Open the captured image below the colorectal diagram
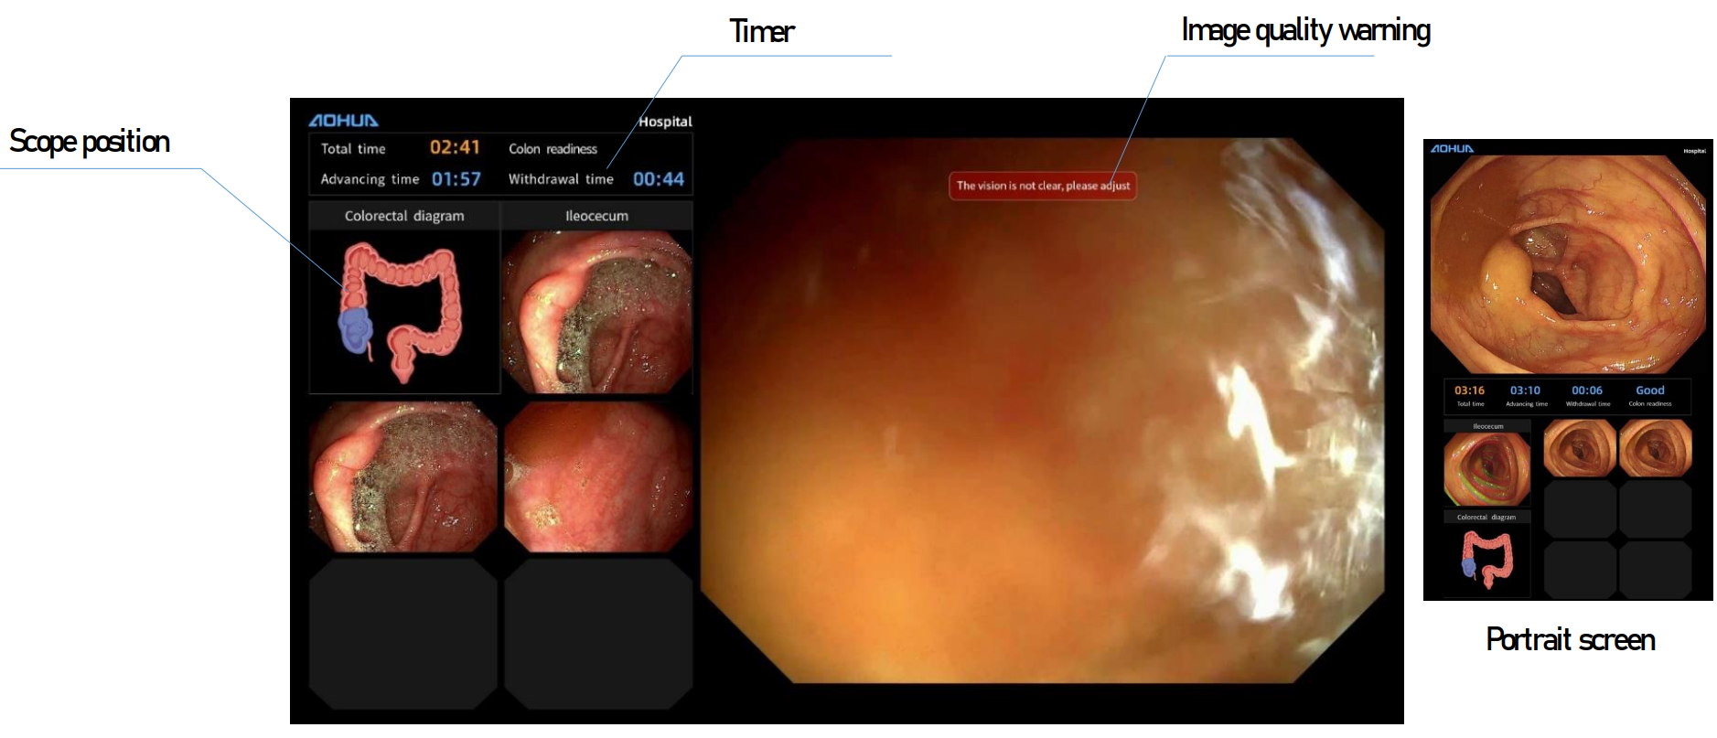Viewport: 1717px width, 738px height. pos(403,477)
